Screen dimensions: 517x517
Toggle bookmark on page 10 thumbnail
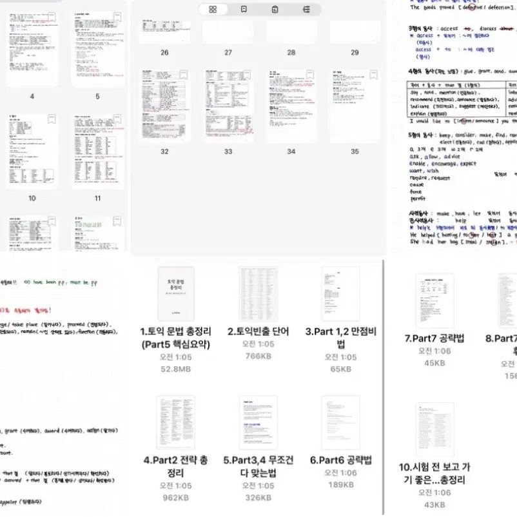click(52, 119)
